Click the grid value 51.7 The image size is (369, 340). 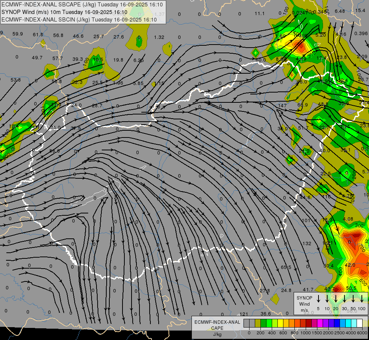tap(303, 128)
